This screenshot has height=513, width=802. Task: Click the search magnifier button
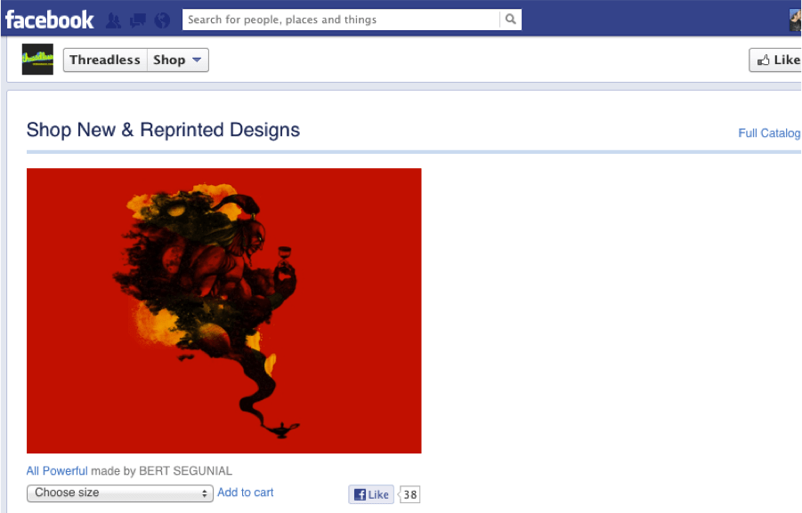(x=510, y=20)
